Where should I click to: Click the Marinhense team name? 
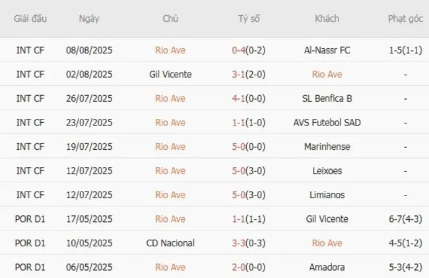point(327,147)
